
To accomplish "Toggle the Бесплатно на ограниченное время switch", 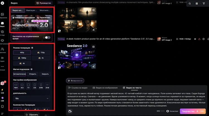I will coord(48,37).
